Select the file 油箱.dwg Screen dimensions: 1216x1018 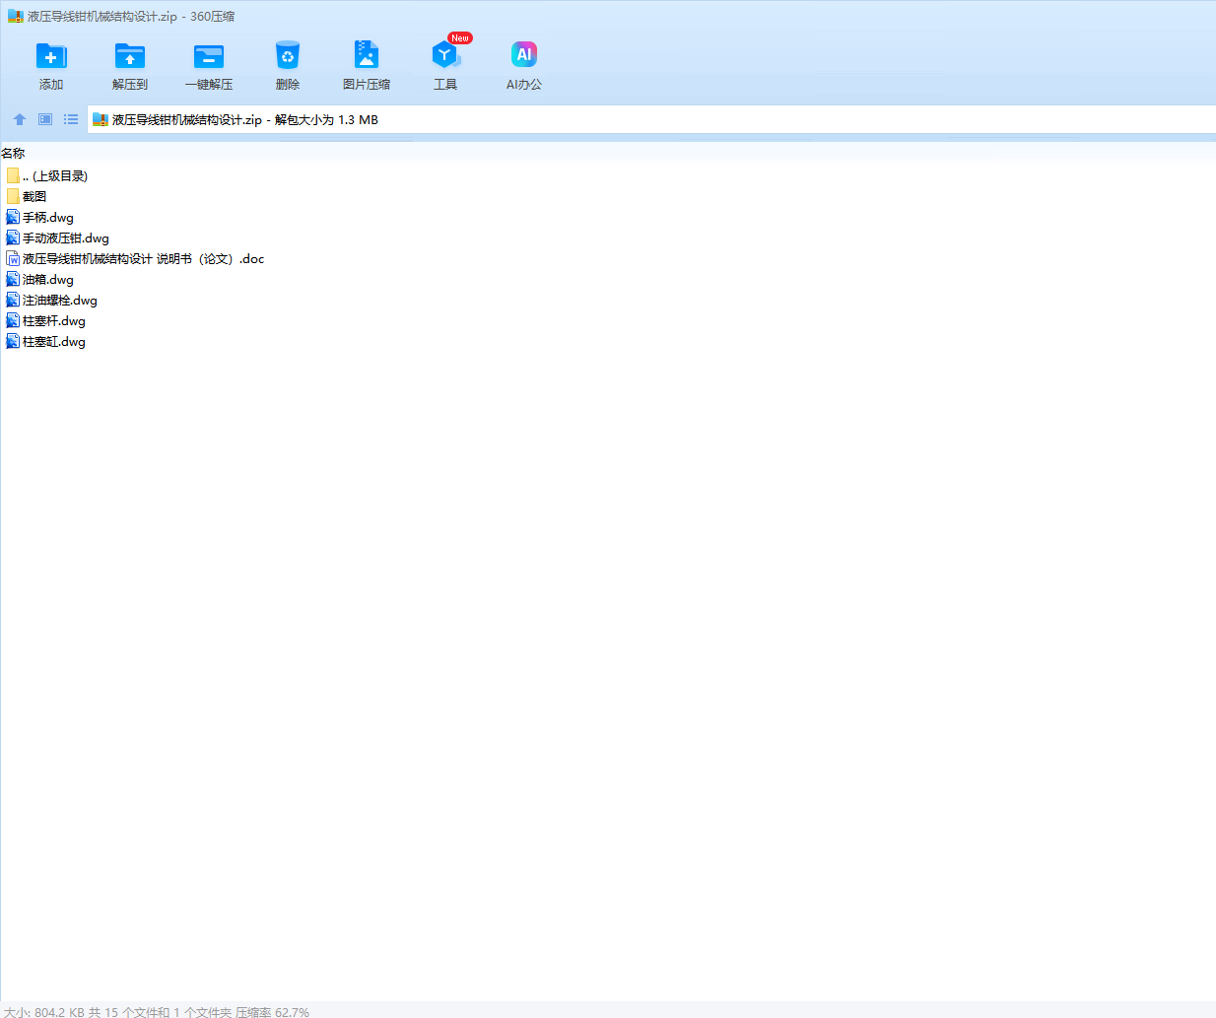(x=39, y=279)
